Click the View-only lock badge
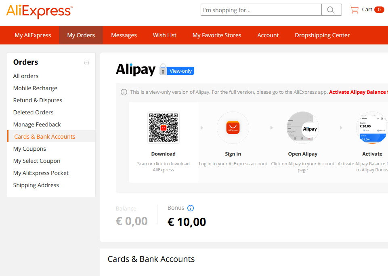The width and height of the screenshot is (388, 276). click(x=177, y=70)
